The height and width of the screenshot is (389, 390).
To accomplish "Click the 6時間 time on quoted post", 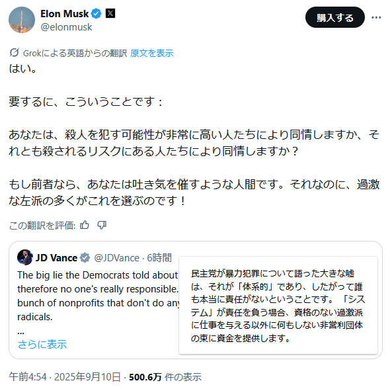I will point(159,258).
